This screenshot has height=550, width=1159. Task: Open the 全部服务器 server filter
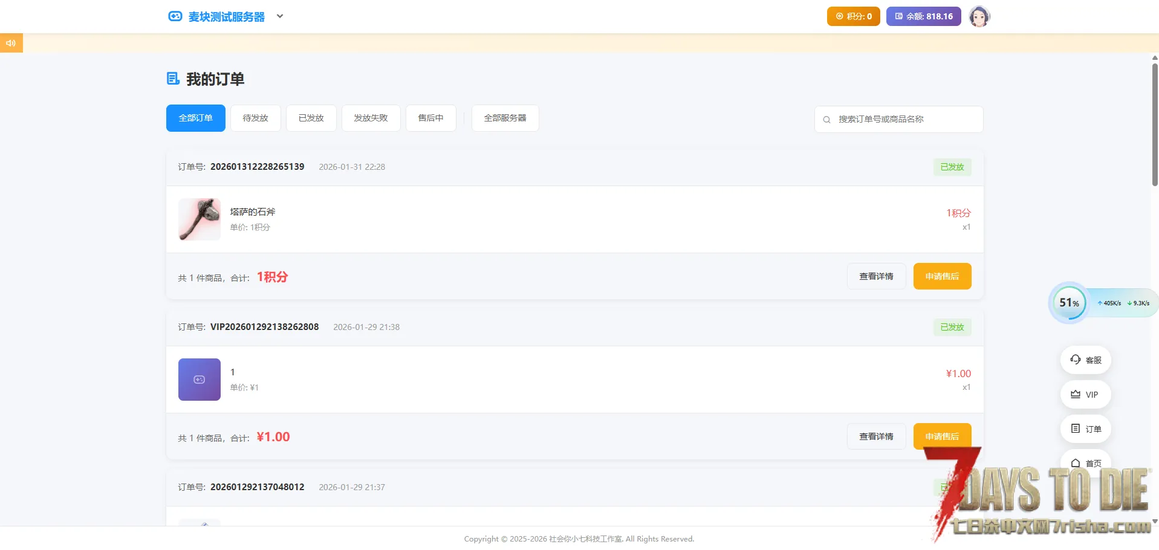click(505, 118)
